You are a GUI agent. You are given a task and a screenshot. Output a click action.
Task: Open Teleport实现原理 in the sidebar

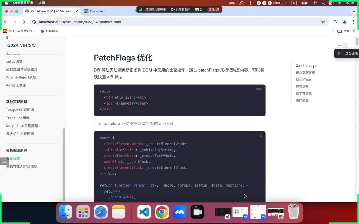20,110
